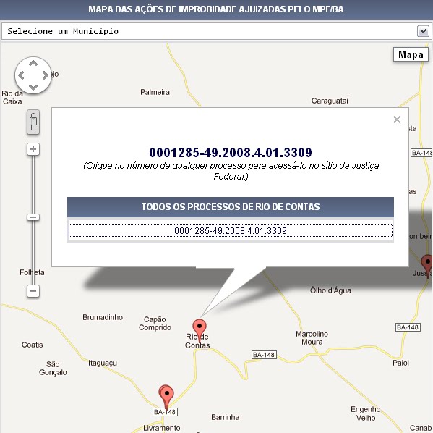This screenshot has height=433, width=433.
Task: Pan the map left with arrow
Action: pos(21,75)
